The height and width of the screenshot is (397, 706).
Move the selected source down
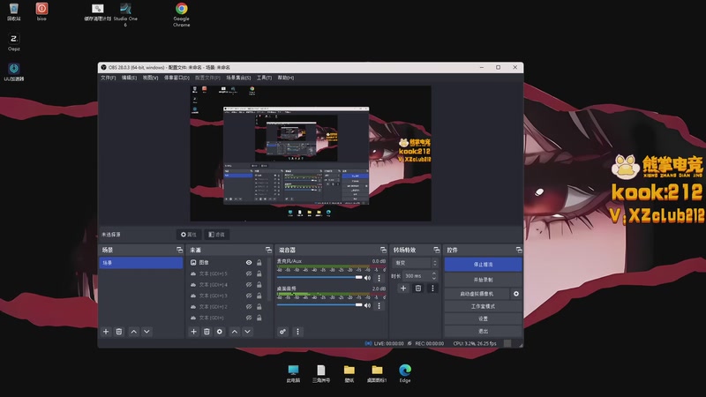click(x=248, y=332)
